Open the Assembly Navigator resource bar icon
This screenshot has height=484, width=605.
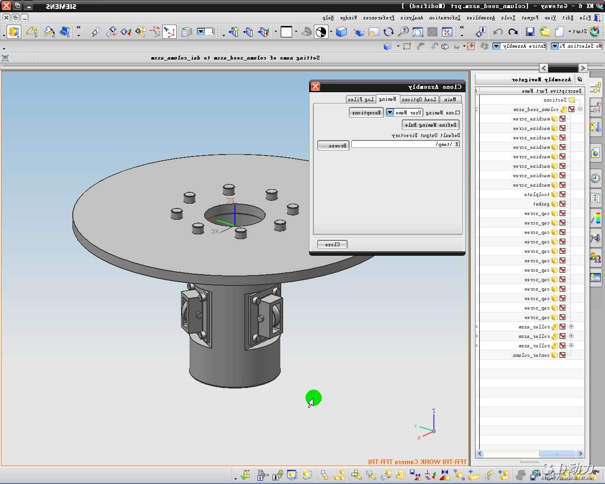pos(596,87)
